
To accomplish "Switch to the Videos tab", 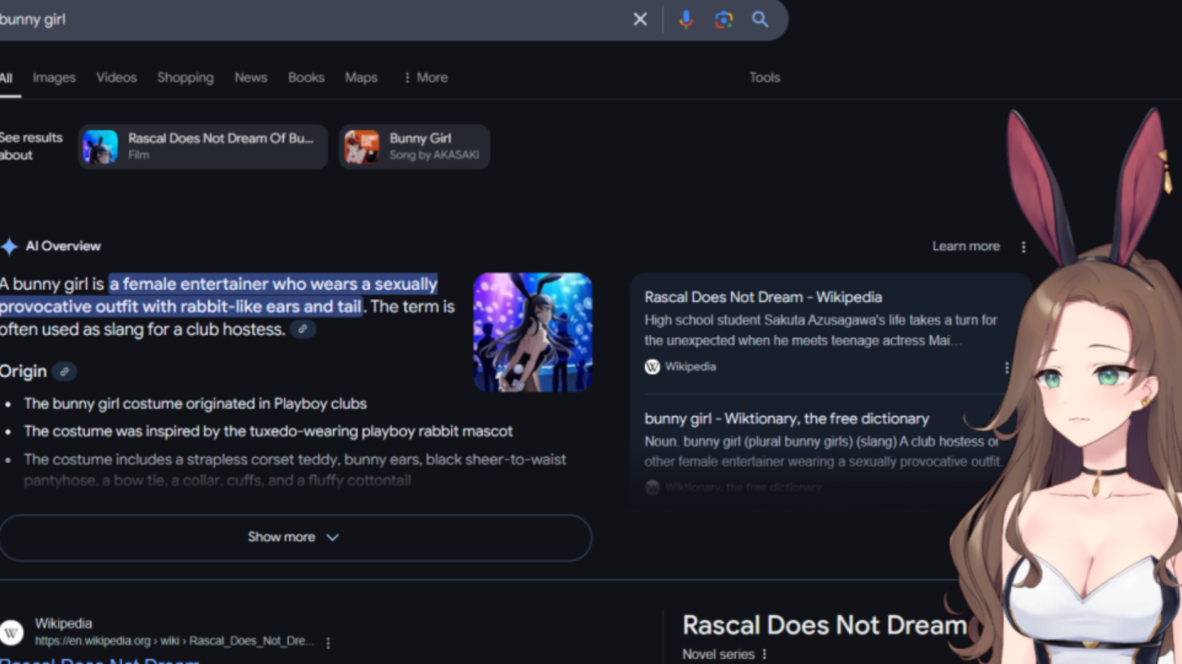I will pos(116,77).
